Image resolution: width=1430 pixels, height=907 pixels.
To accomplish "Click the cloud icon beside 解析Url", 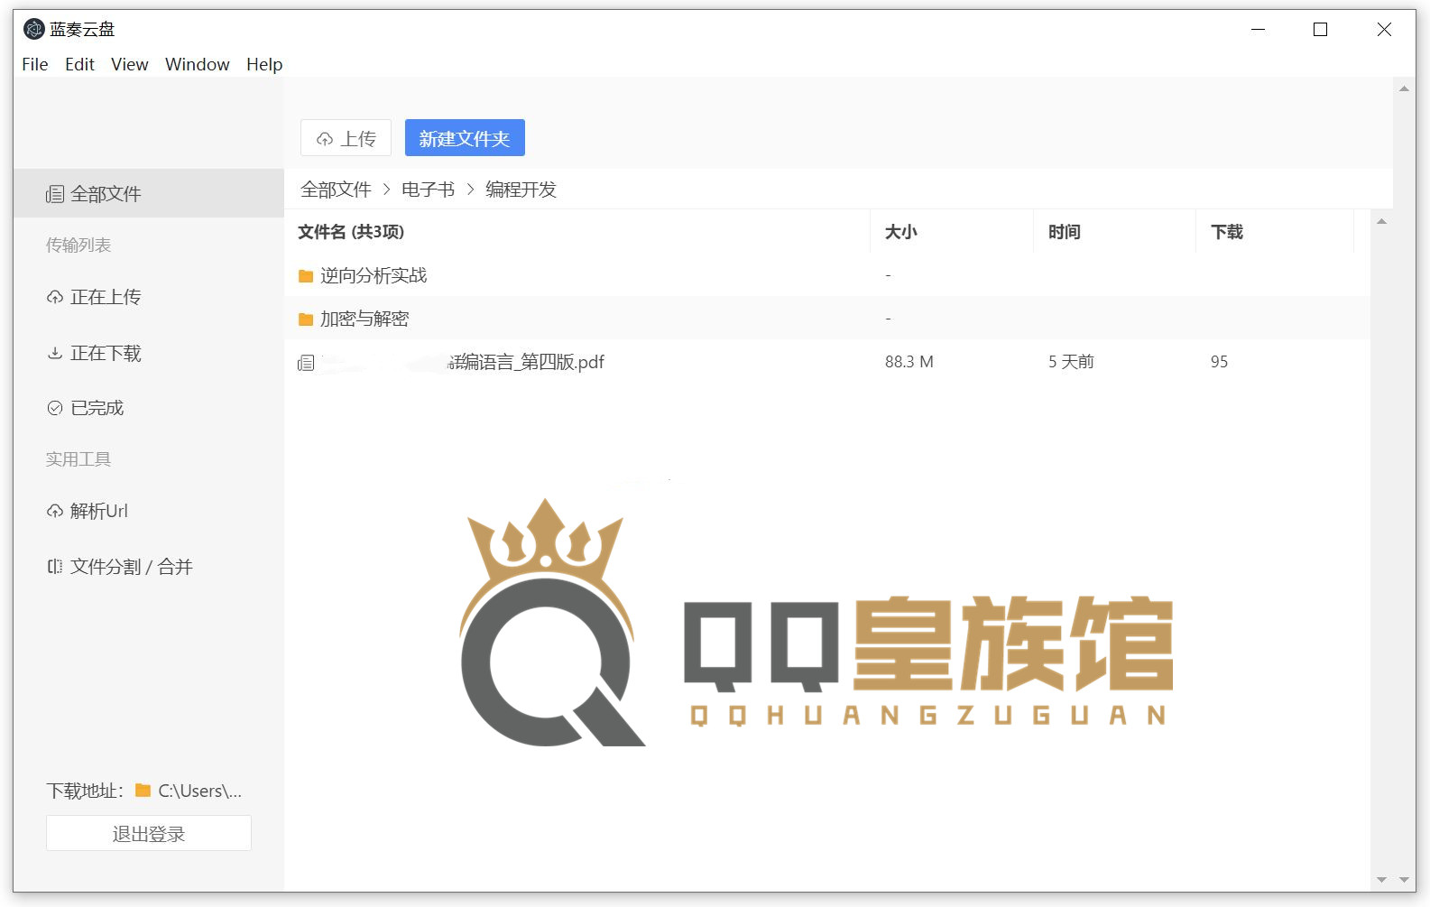I will click(55, 512).
